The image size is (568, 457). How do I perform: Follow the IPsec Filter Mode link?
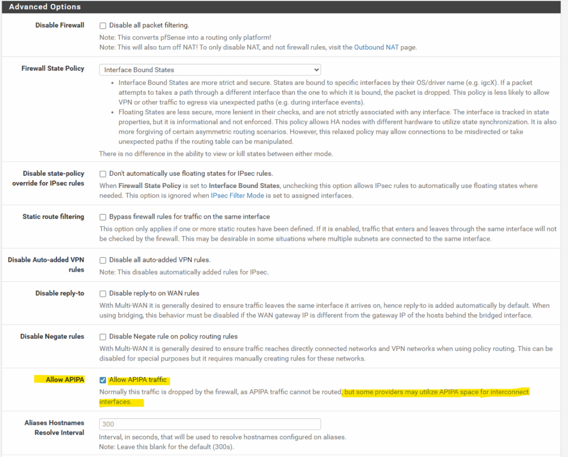pos(237,195)
